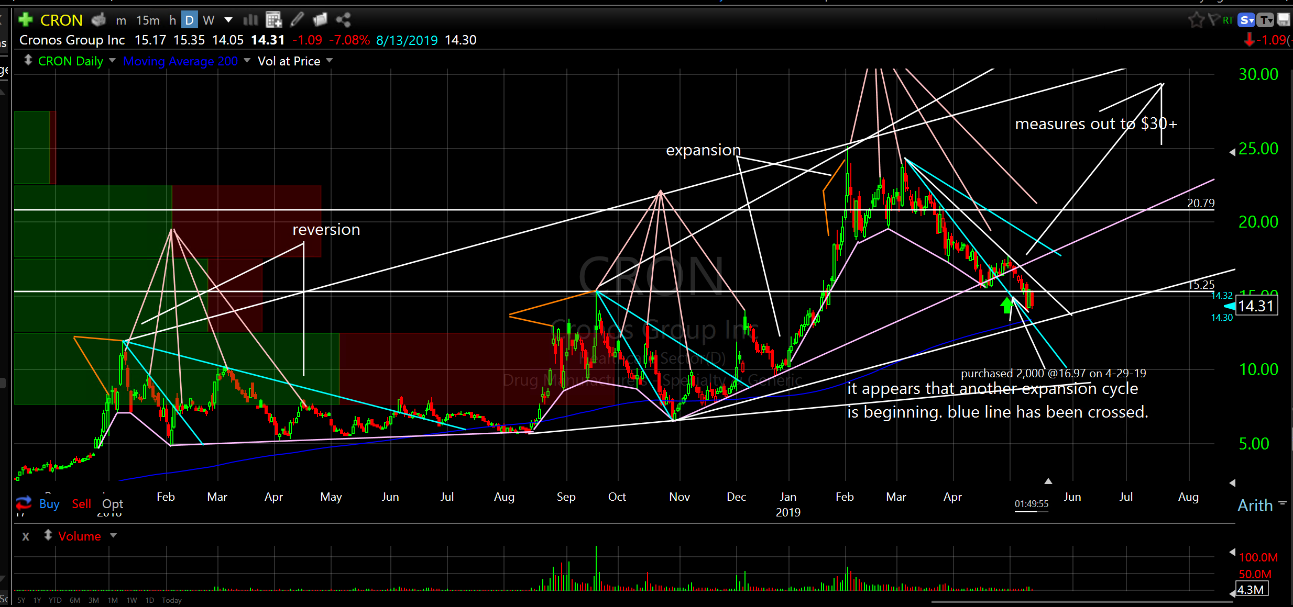Select the YTD time range

[x=54, y=600]
